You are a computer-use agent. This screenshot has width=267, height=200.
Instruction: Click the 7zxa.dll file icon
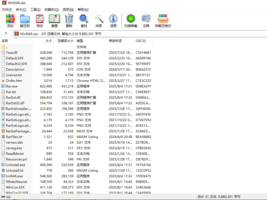click(x=3, y=52)
